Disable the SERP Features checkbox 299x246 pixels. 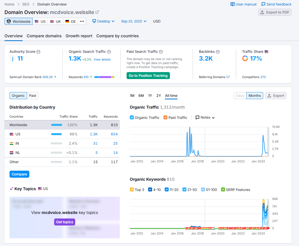[x=223, y=190]
